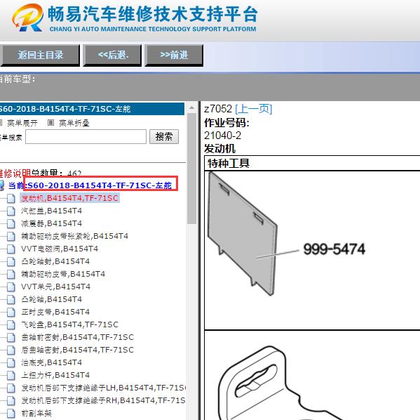
Task: Open tree item 后曲轴密封,B4154T4,TF-71SC
Action: (x=77, y=350)
